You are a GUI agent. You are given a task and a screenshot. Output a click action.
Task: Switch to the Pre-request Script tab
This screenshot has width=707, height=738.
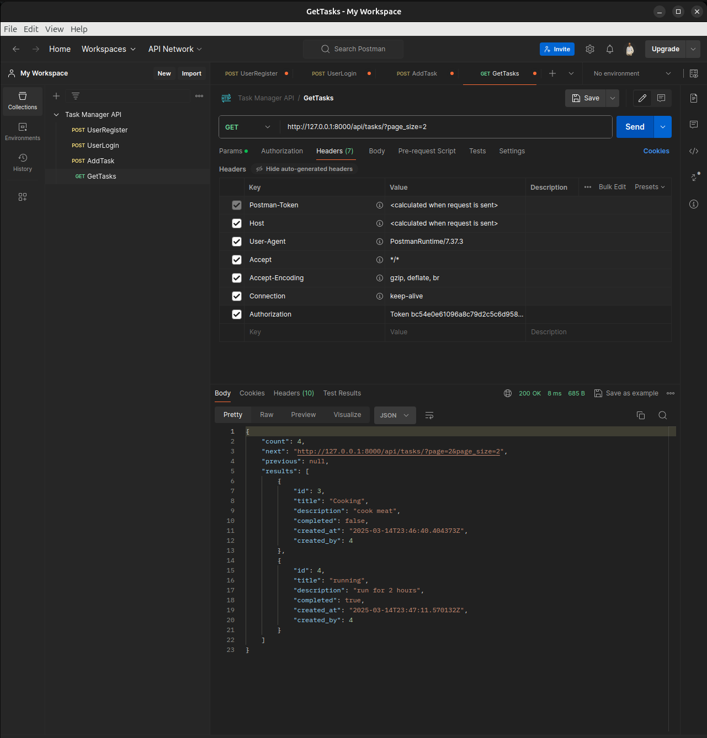coord(427,151)
